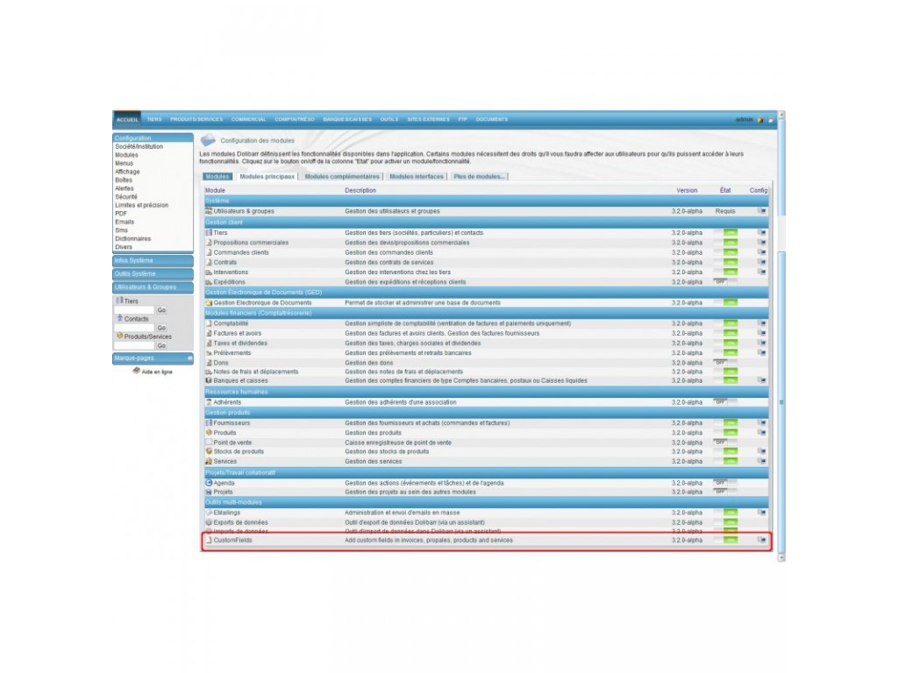Enable the Adhérents module switch

725,402
